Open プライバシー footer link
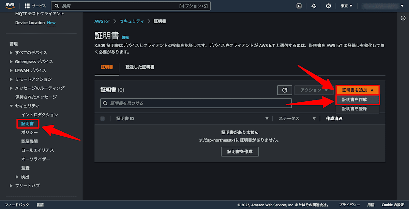Image resolution: width=409 pixels, height=209 pixels. 349,205
